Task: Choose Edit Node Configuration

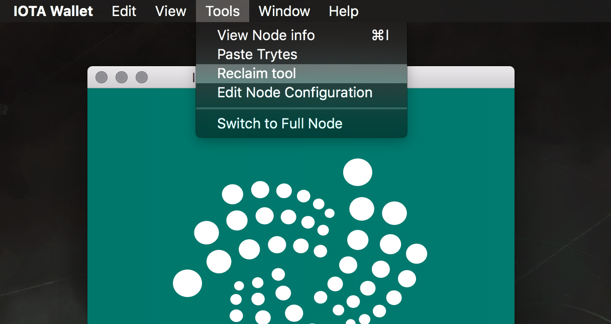Action: pyautogui.click(x=301, y=93)
